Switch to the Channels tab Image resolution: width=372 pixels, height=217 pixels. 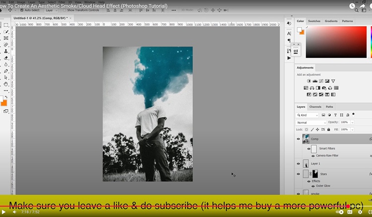click(x=315, y=107)
